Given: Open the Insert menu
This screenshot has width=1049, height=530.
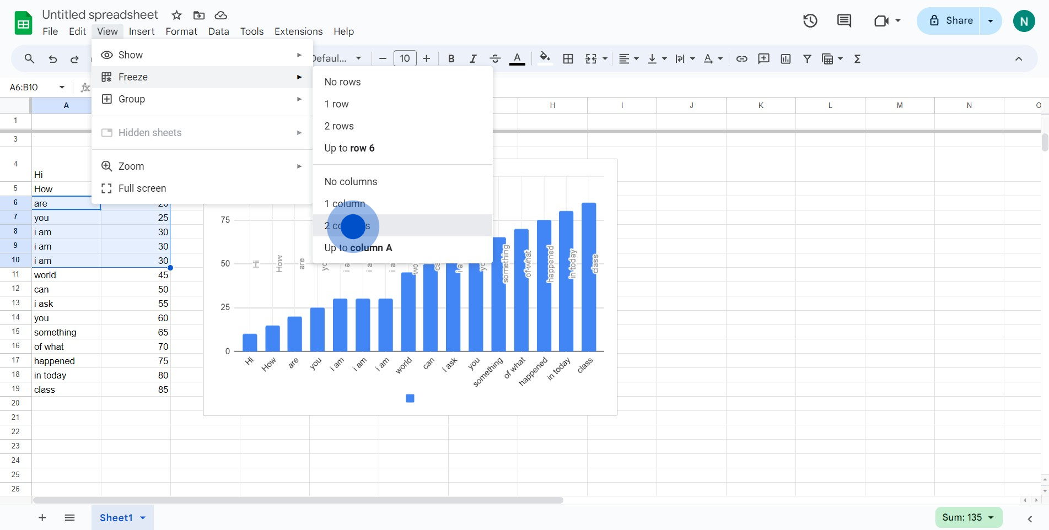Looking at the screenshot, I should [142, 31].
